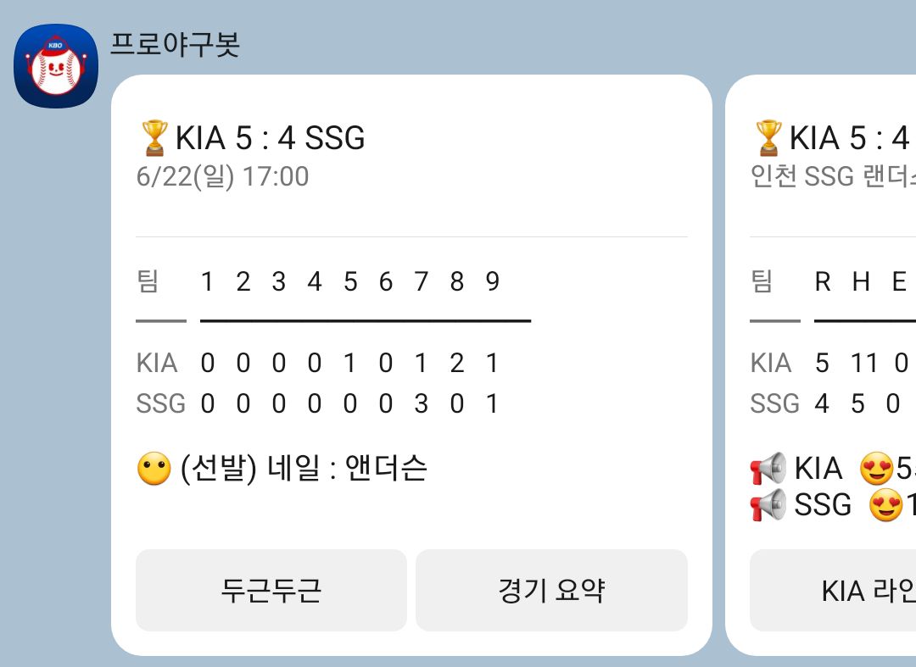Click the trophy icon on the second card
Viewport: 916px width, 667px height.
[x=768, y=138]
